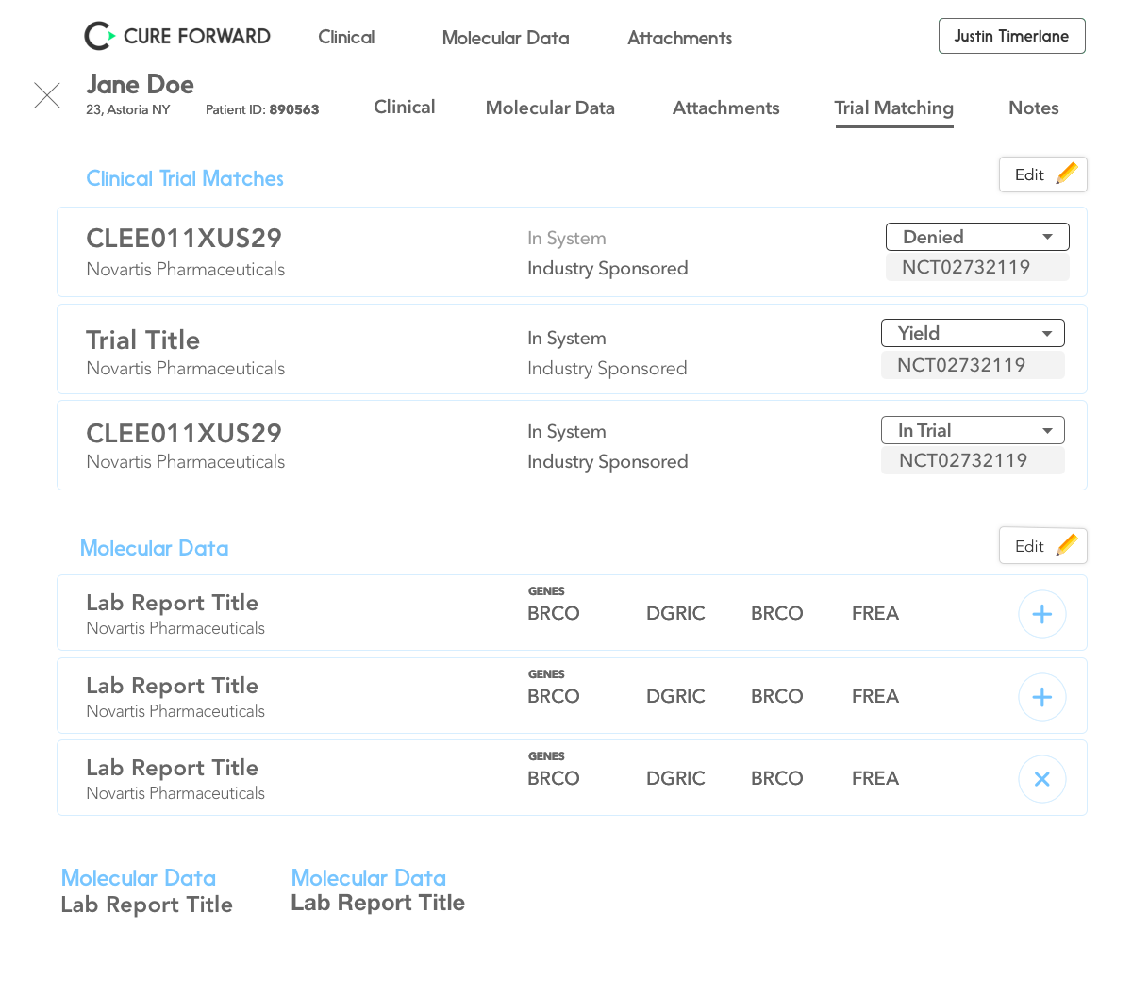Viewport: 1132px width, 996px height.
Task: Remove the third Lab Report with X icon
Action: tap(1042, 779)
